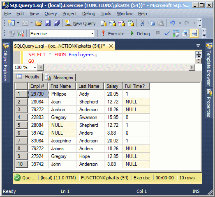The image size is (215, 197).
Task: Select row header number 10
Action: tap(21, 164)
